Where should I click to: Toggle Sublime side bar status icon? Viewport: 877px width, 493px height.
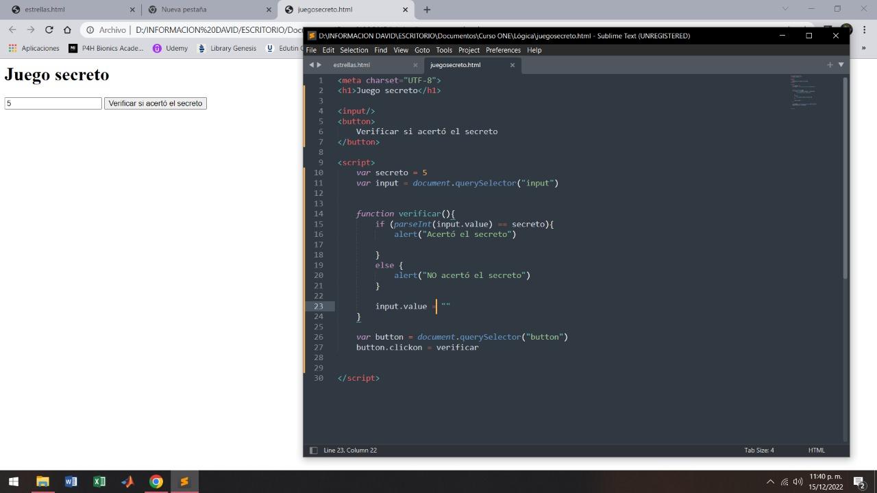coord(314,450)
